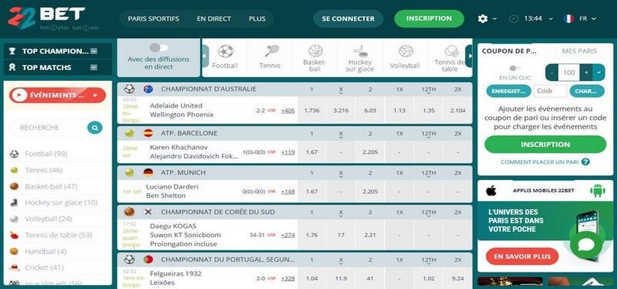This screenshot has height=289, width=617.
Task: Click the Android app download icon
Action: [597, 191]
